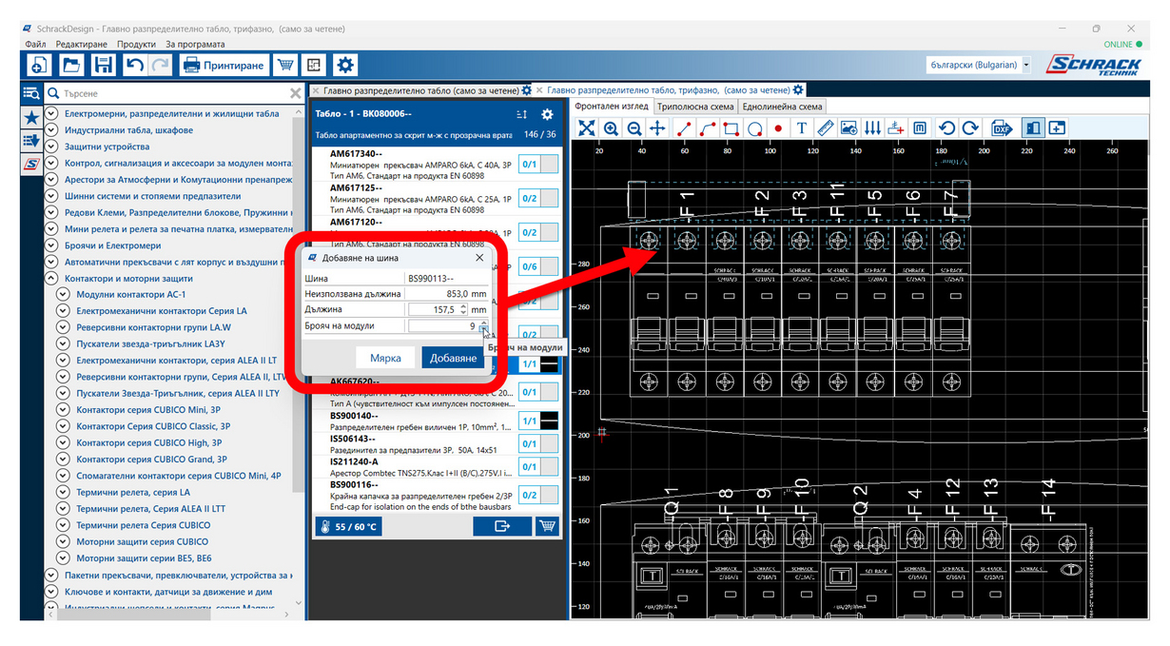Open the Файл menu
1170x646 pixels.
pyautogui.click(x=36, y=44)
